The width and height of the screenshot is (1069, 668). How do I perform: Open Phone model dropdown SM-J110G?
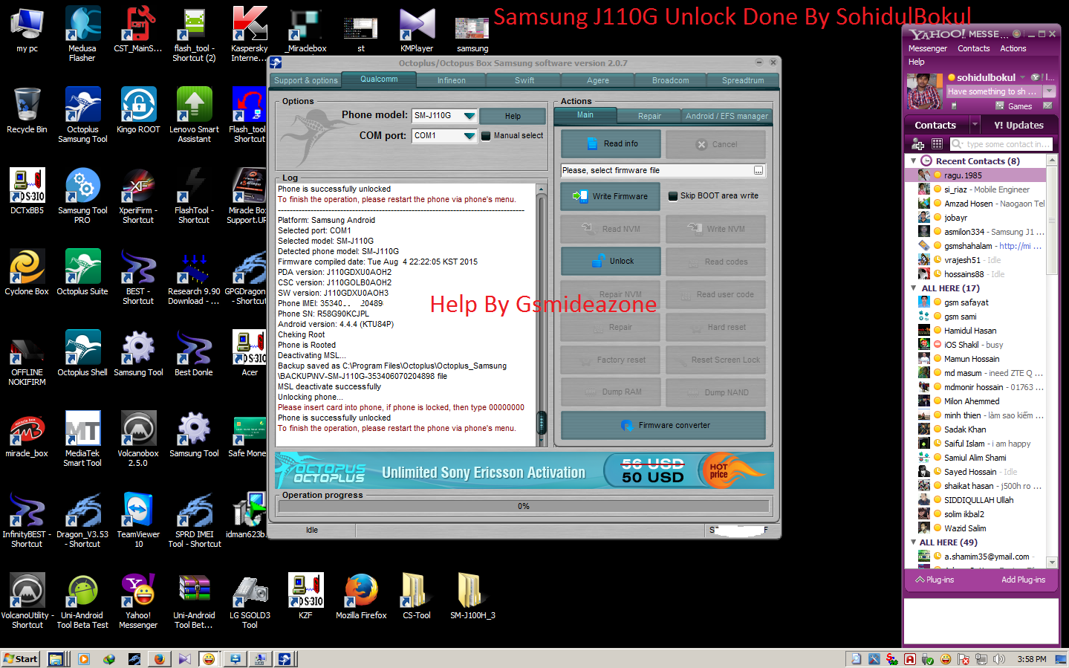[469, 116]
